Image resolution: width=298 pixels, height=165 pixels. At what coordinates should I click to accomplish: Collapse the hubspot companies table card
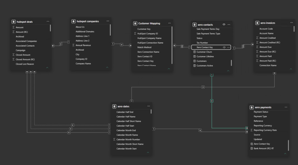click(107, 68)
